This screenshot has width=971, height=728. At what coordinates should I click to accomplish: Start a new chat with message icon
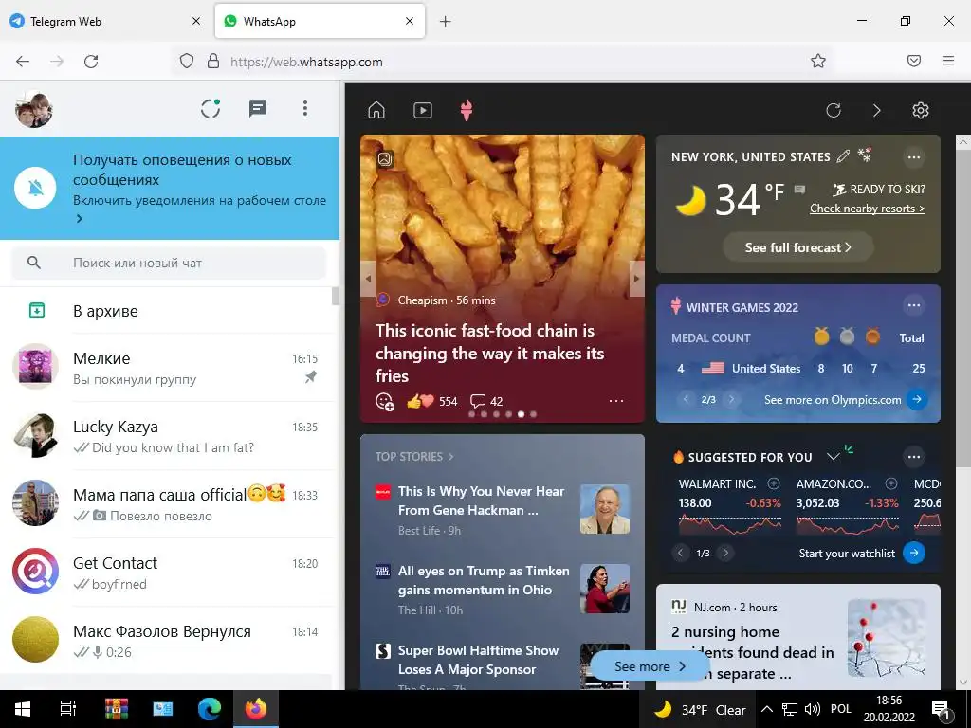click(258, 109)
